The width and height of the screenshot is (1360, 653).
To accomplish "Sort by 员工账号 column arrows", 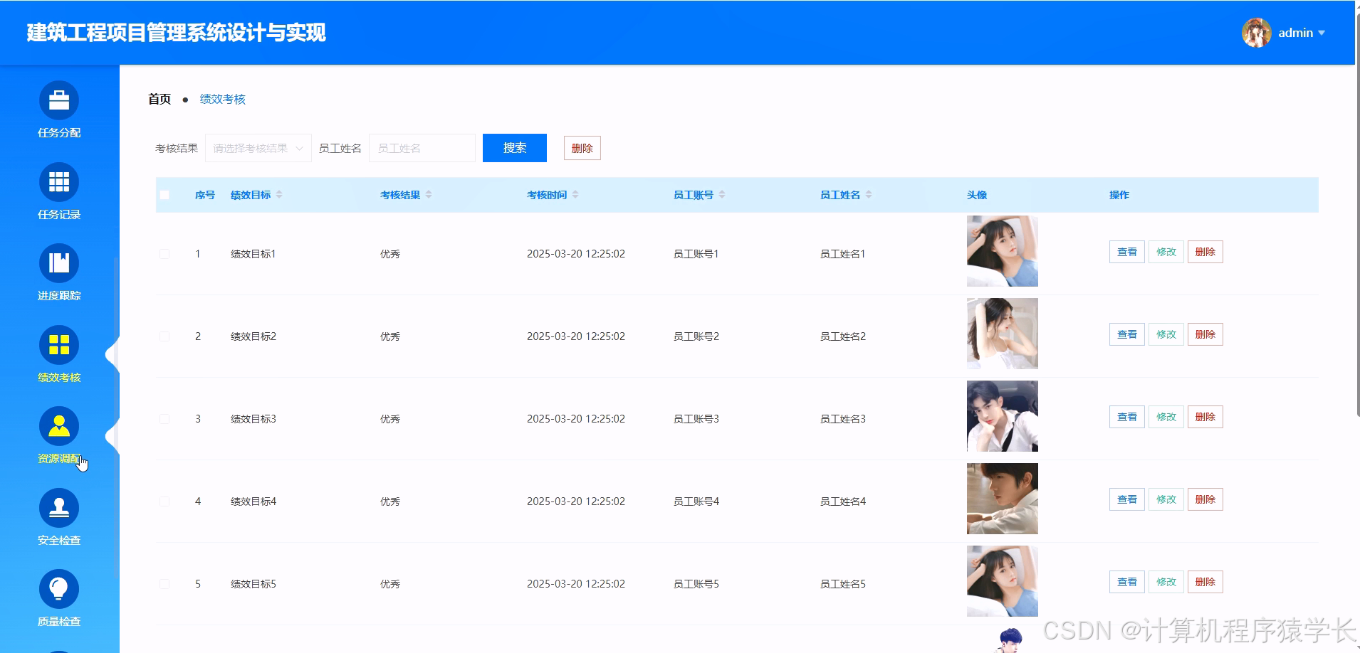I will point(722,195).
